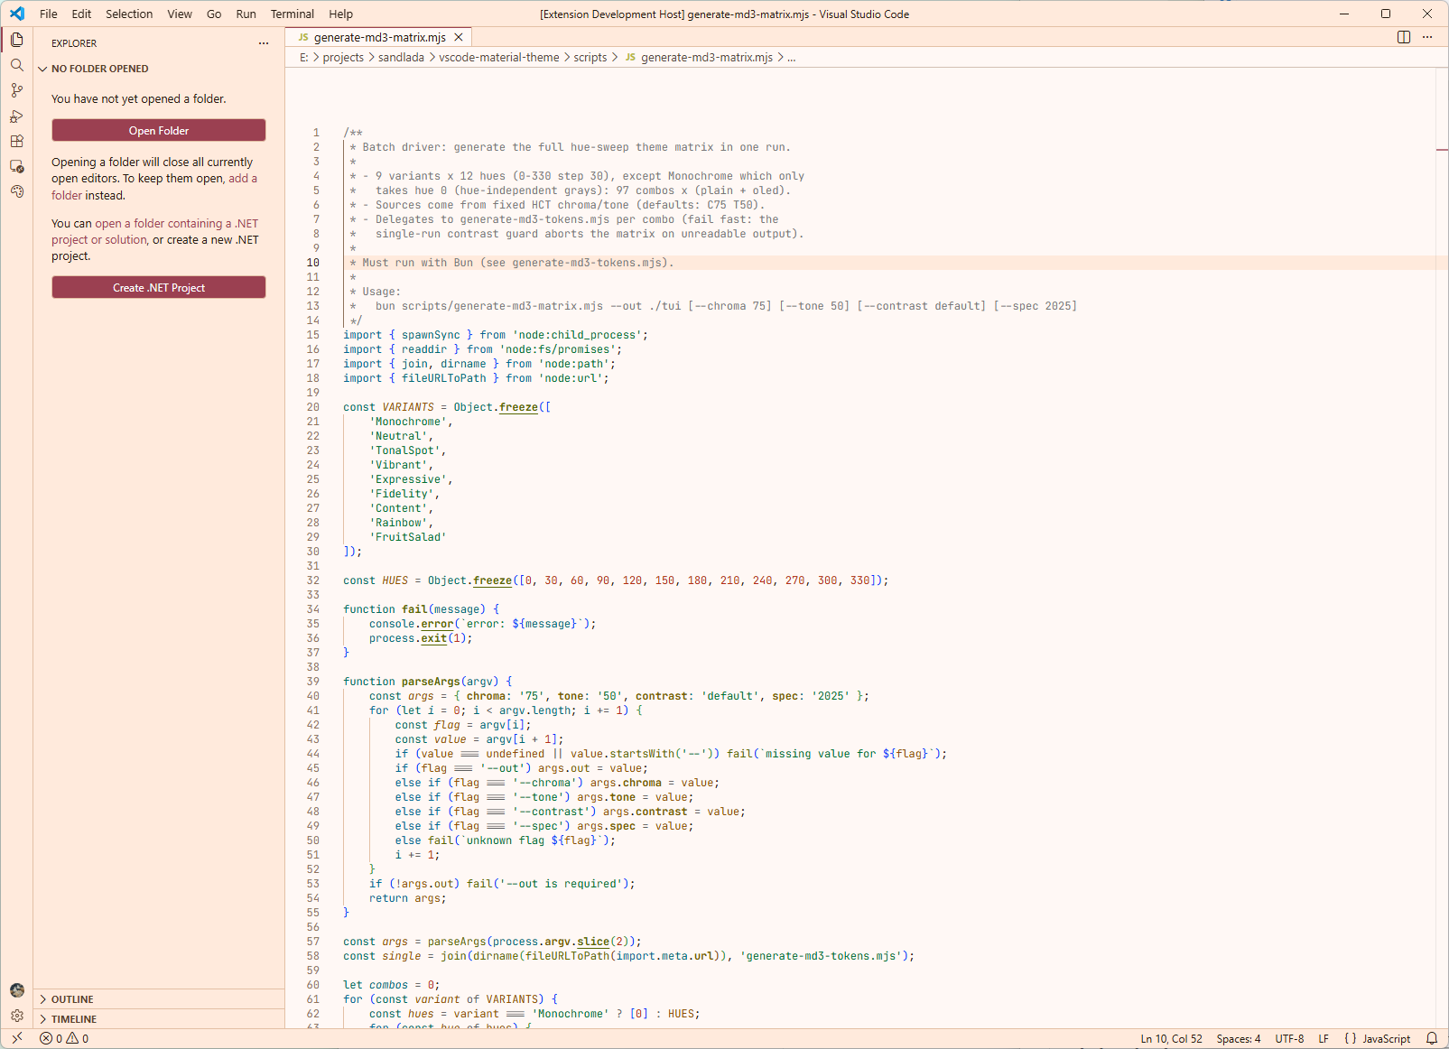Click 'combos' variable on line 60
This screenshot has height=1049, width=1449.
pos(388,985)
